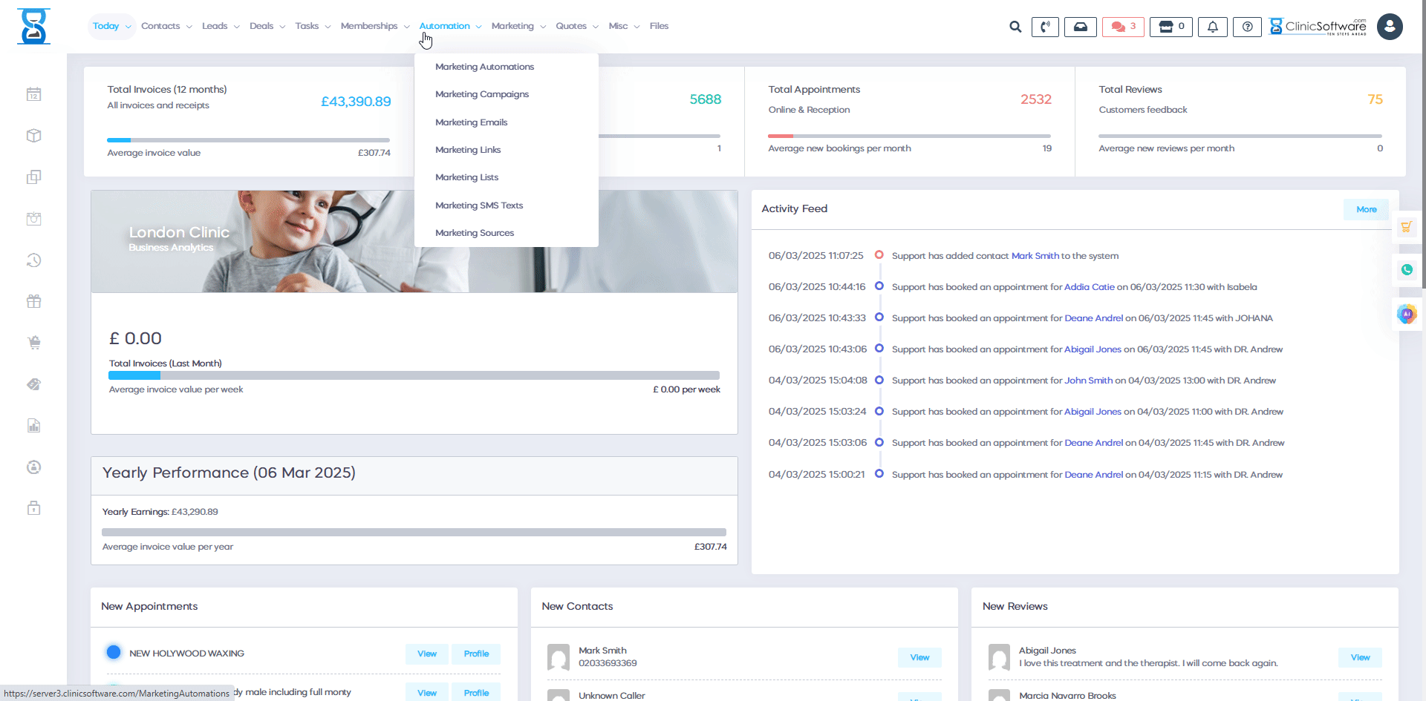Open the search tool in top bar
The image size is (1426, 701).
click(x=1015, y=27)
